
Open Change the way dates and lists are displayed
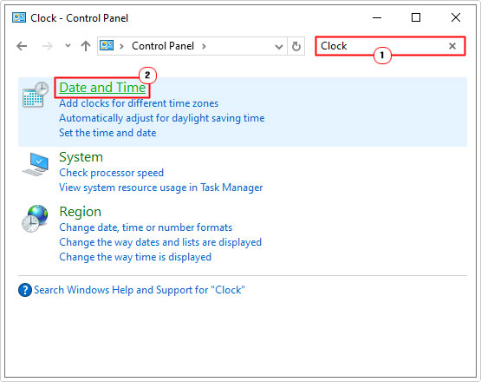click(x=160, y=242)
